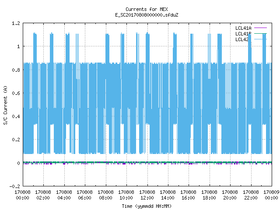Click the 18:00 x-axis time label
The width and height of the screenshot is (280, 210).
(x=209, y=198)
